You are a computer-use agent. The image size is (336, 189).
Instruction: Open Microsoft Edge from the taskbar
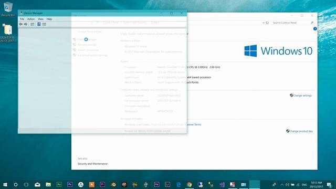pos(178,184)
